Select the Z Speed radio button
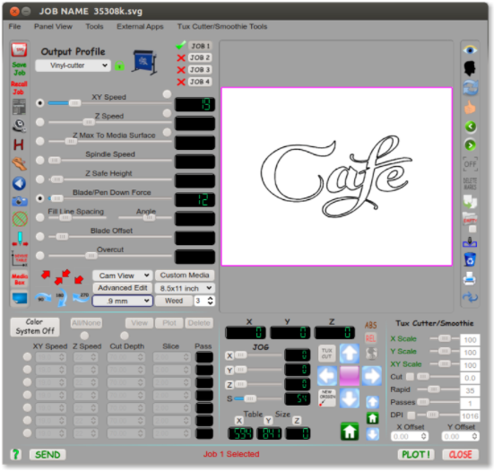Viewport: 494px width, 472px height. pos(40,122)
